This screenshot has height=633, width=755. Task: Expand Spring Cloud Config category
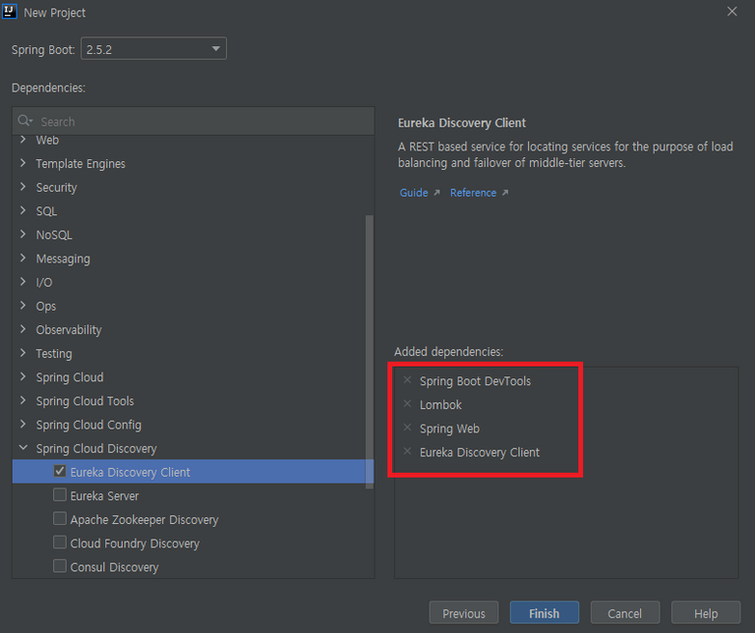(23, 424)
